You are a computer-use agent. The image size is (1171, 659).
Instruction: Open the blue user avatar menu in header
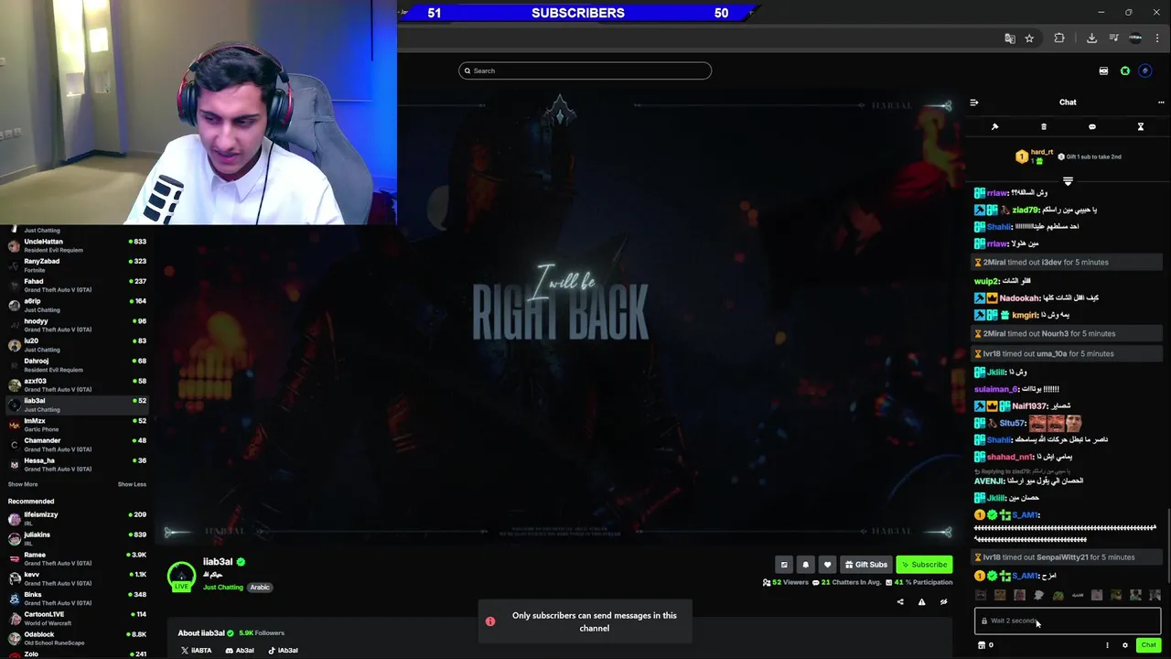click(1145, 70)
